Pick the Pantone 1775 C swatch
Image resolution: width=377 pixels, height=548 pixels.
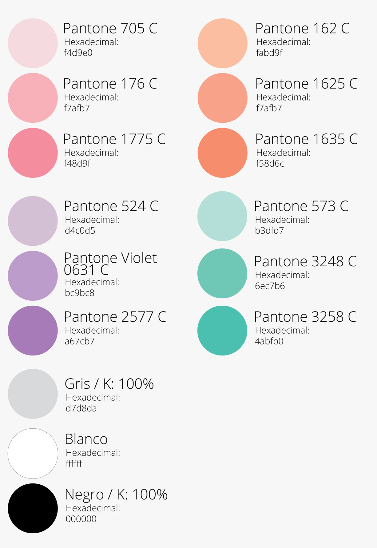(33, 153)
